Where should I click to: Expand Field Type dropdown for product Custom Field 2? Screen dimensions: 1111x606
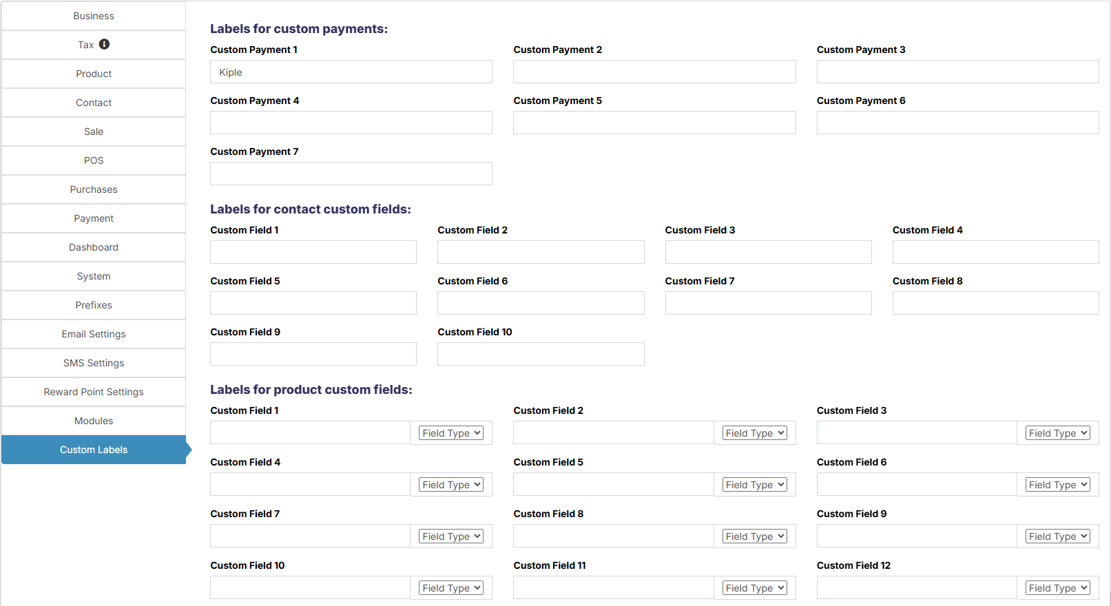pos(754,433)
